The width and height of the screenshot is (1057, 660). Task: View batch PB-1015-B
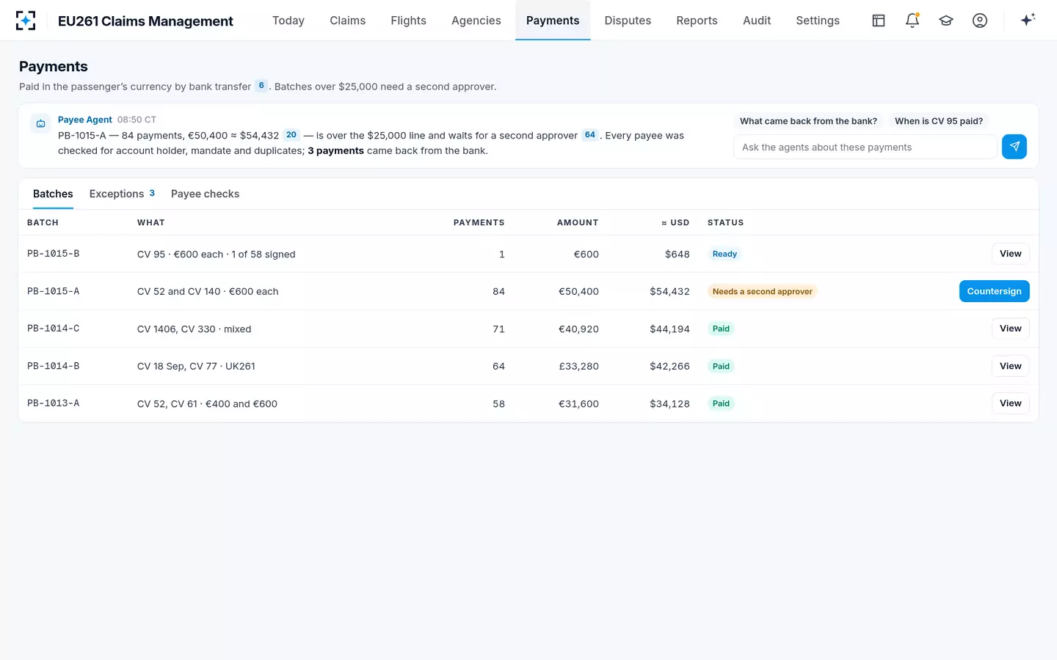point(1011,254)
